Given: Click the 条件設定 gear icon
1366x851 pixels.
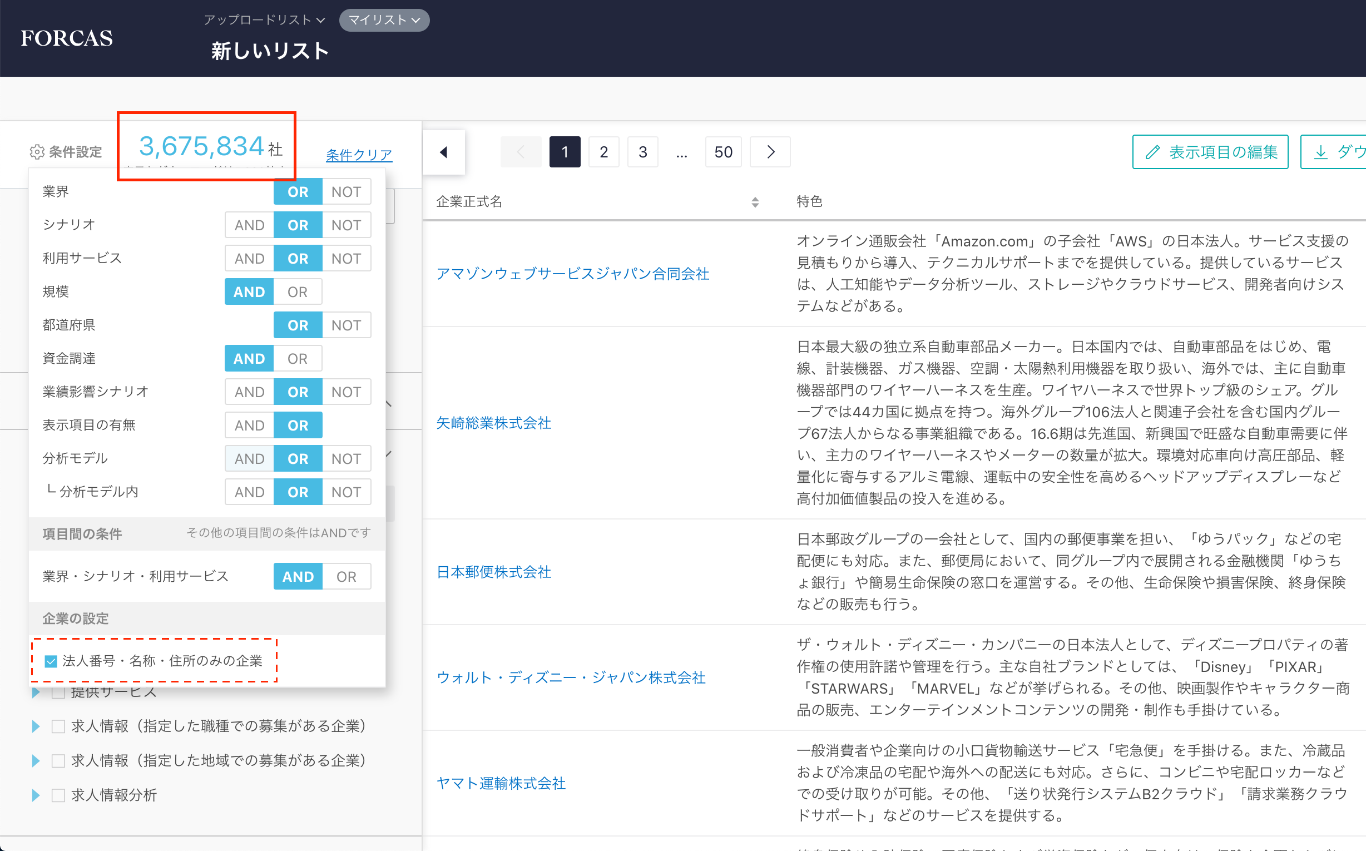Looking at the screenshot, I should 37,152.
